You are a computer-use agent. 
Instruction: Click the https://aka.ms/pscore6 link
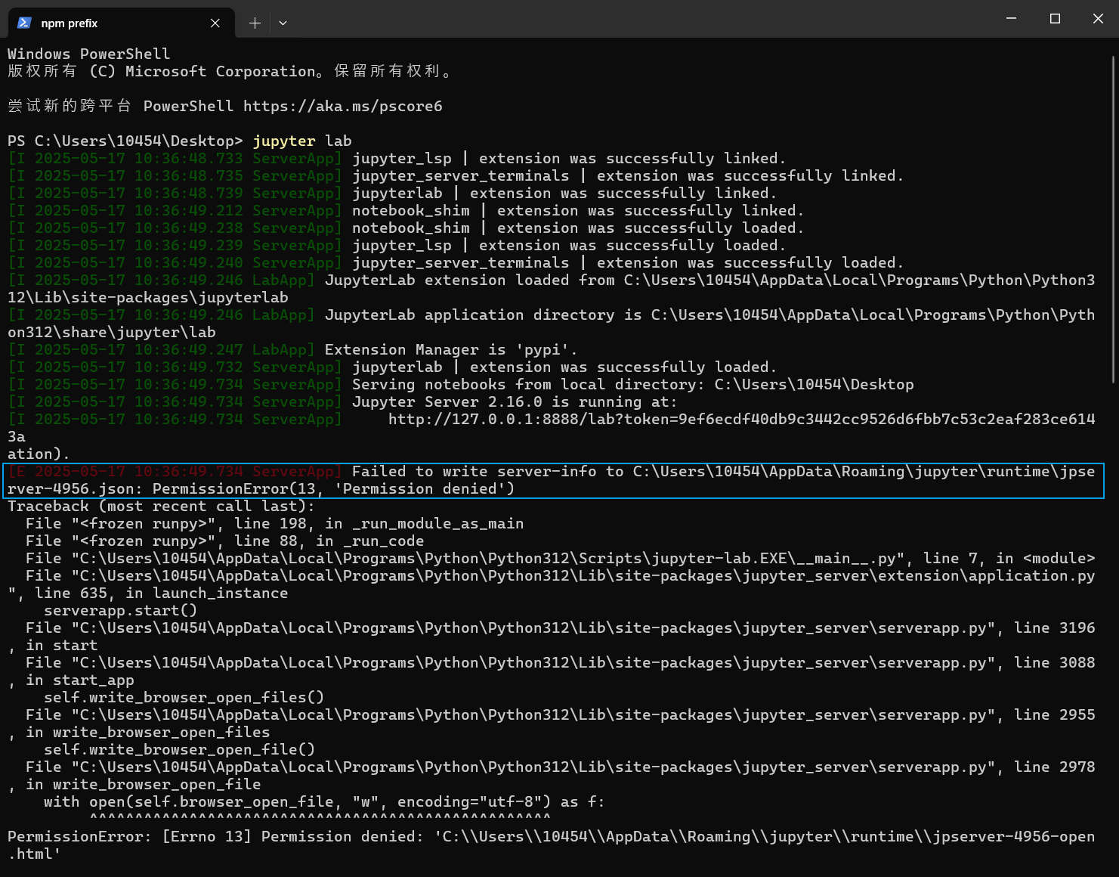342,106
